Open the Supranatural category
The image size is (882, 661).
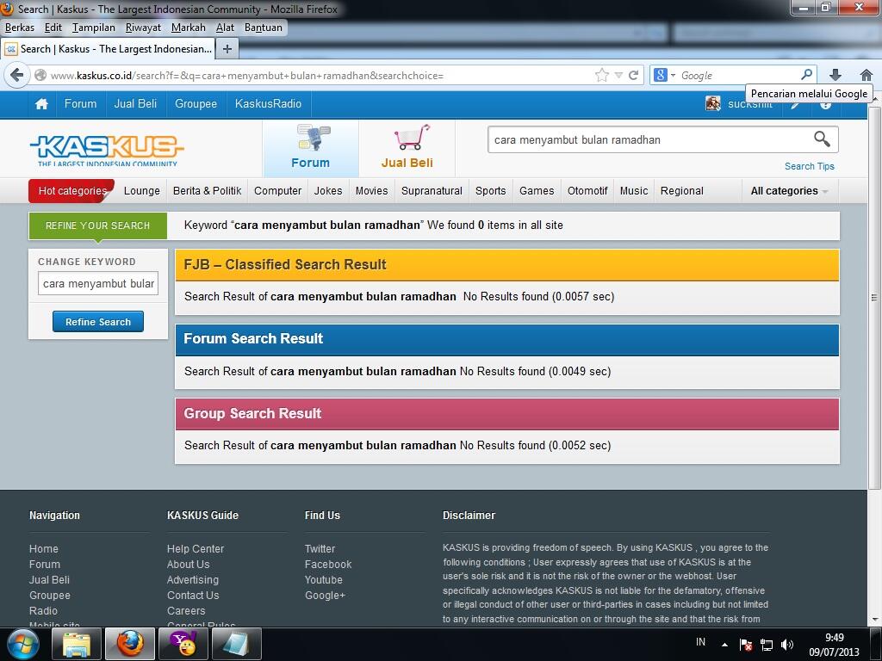tap(432, 191)
